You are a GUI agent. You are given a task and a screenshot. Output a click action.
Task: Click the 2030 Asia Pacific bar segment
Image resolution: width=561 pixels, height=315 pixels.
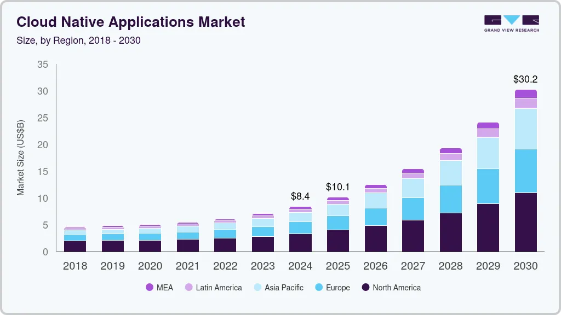[x=525, y=129]
